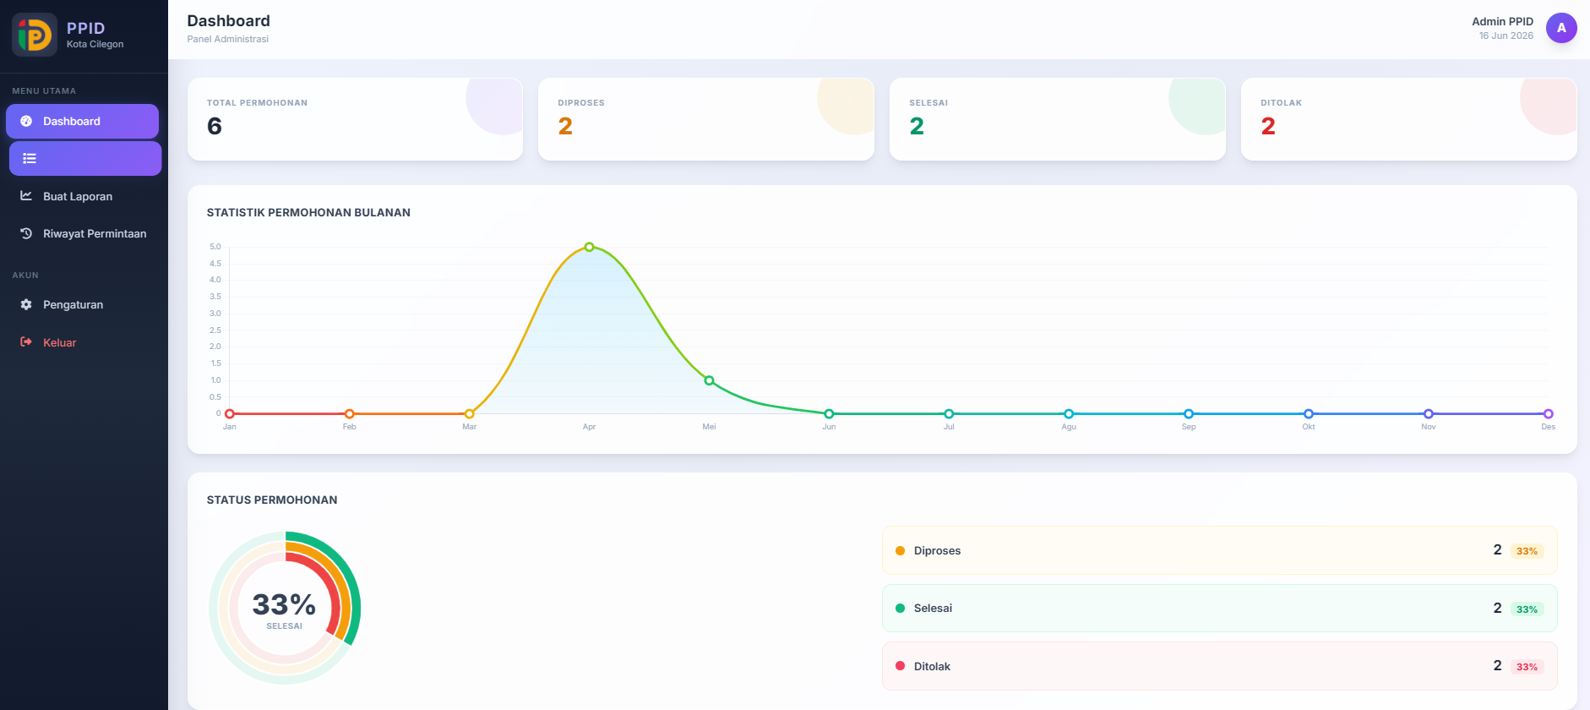Click the PPID logo icon

coord(35,35)
